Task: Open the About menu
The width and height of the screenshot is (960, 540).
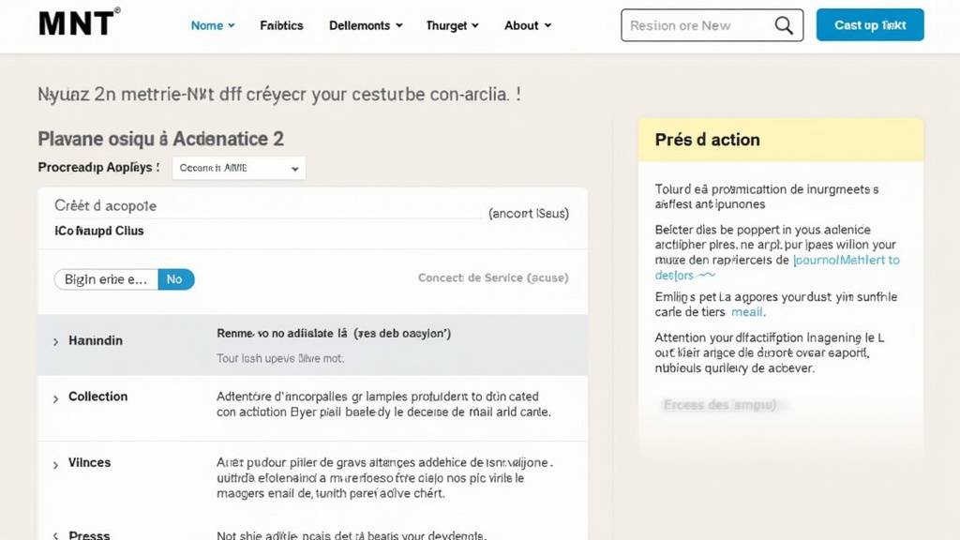Action: point(528,25)
